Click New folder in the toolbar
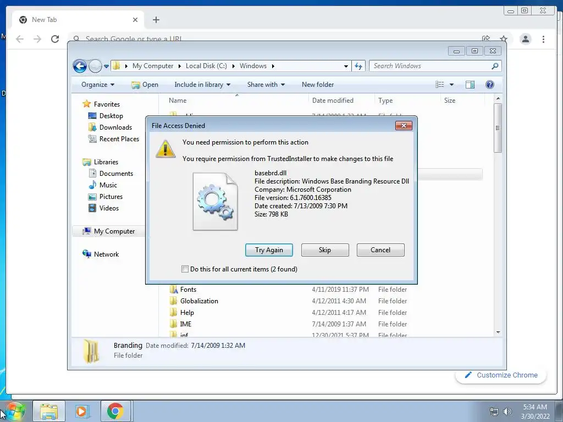Screen dimensions: 563x422 (x=318, y=85)
